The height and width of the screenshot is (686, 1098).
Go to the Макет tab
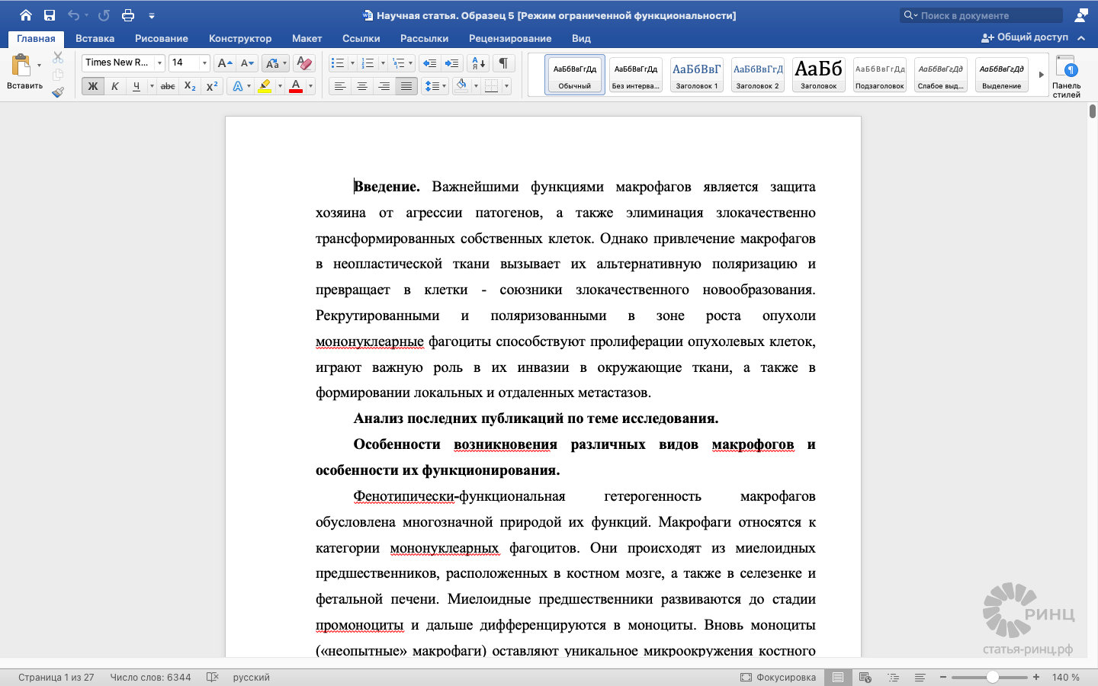307,38
